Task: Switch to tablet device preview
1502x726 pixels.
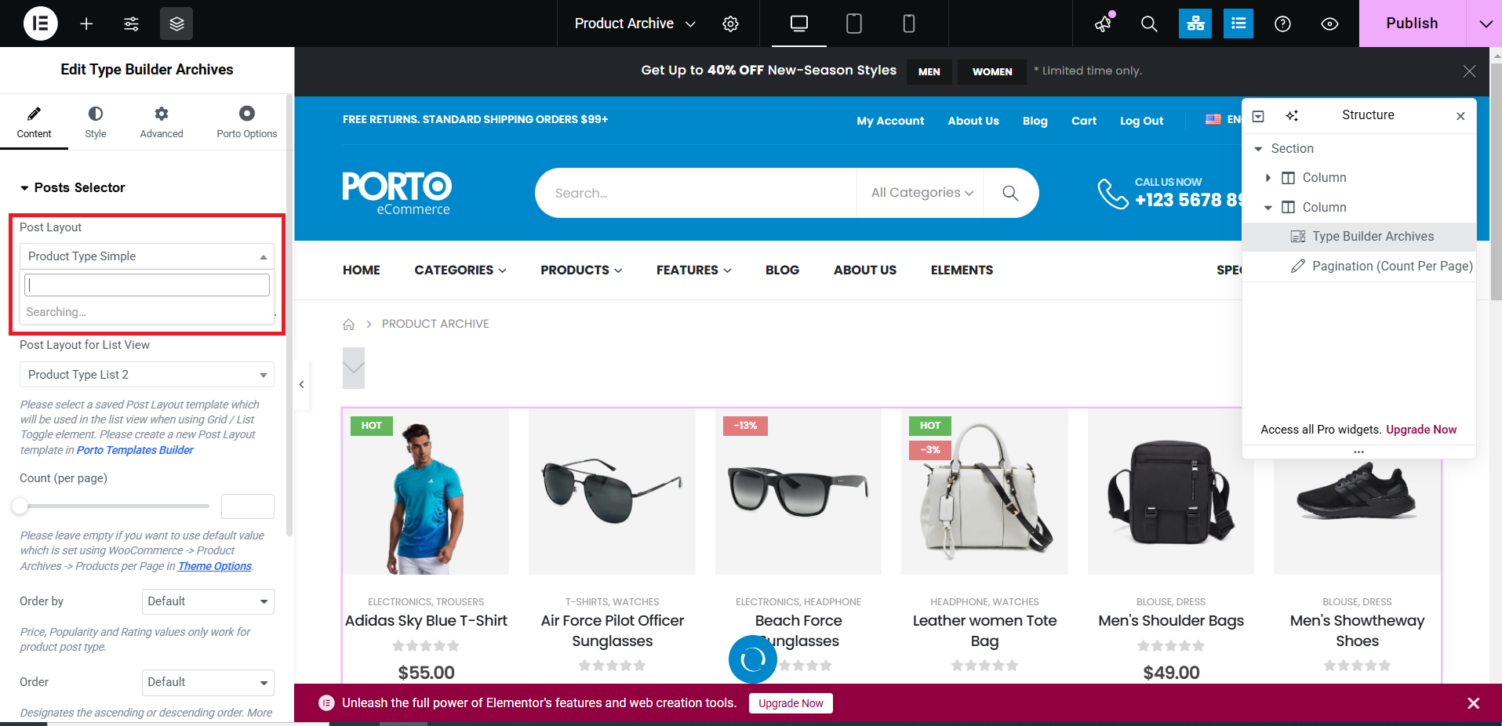Action: click(x=853, y=24)
